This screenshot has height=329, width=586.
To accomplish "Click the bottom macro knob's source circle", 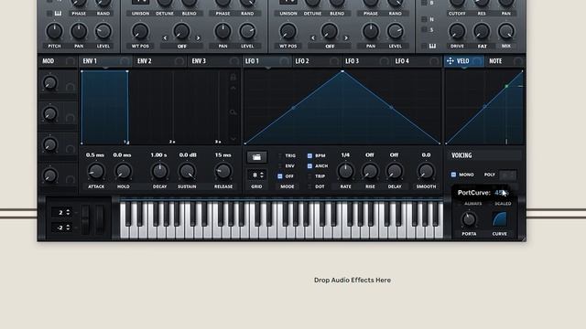I will click(x=70, y=180).
